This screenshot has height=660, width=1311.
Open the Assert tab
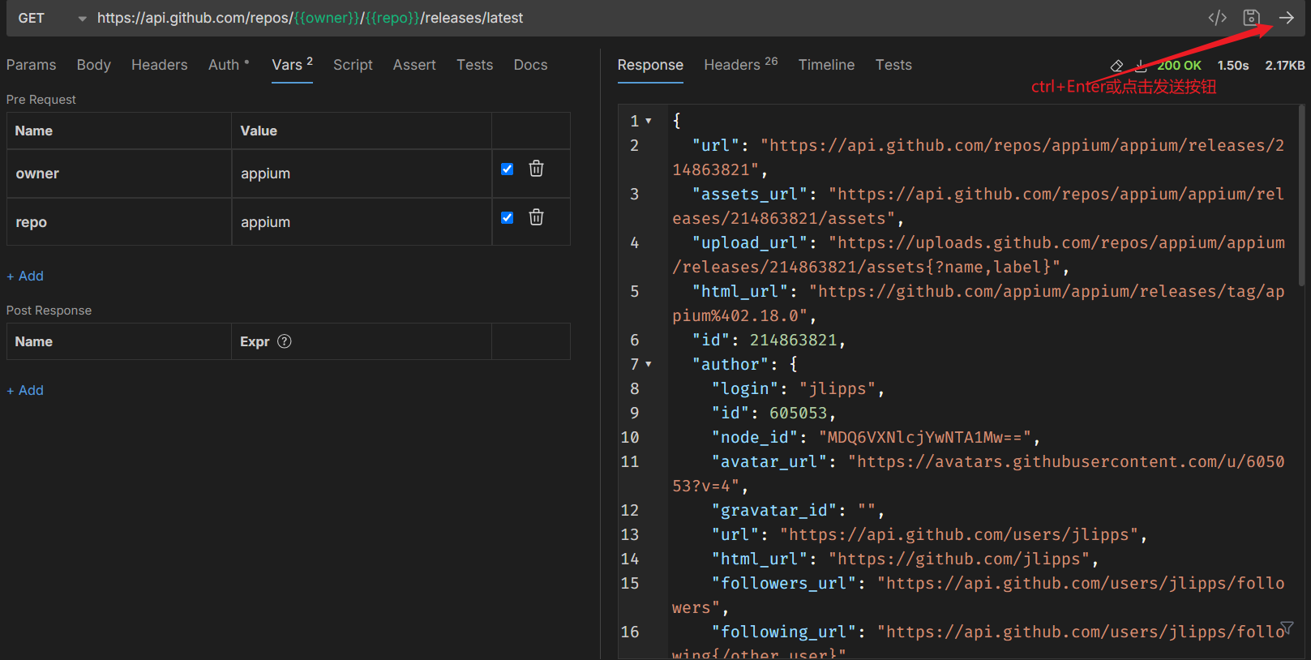pos(414,65)
